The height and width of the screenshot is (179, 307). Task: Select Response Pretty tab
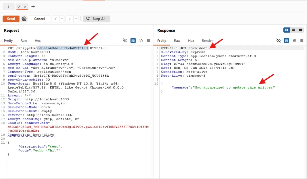point(162,41)
